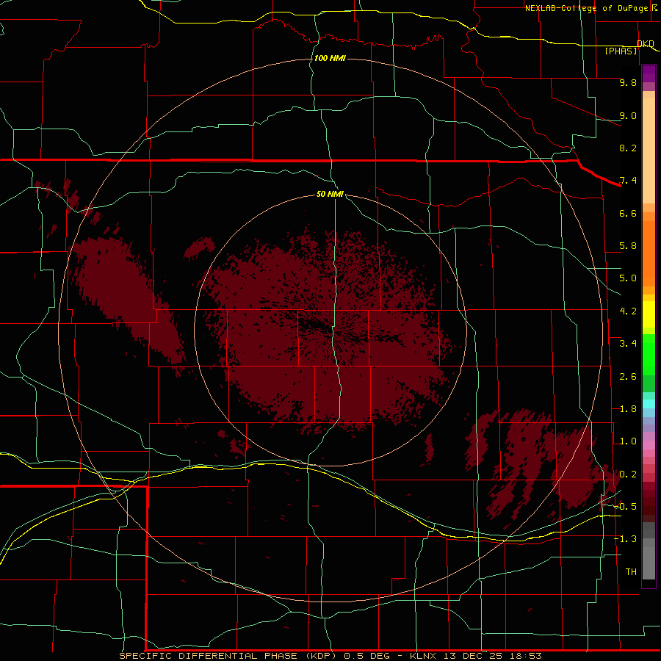Click the radar center at KLNX site
661x661 pixels.
[x=330, y=330]
